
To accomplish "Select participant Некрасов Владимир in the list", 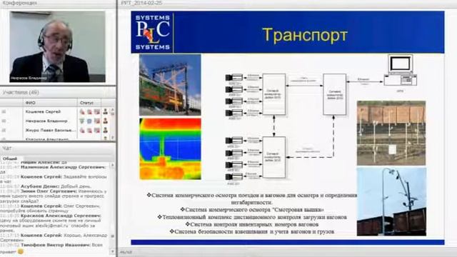I will (x=46, y=121).
